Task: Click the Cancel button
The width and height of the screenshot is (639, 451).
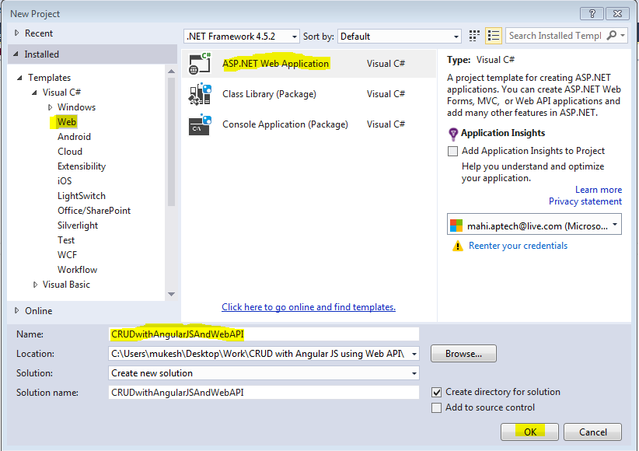Action: (x=592, y=432)
